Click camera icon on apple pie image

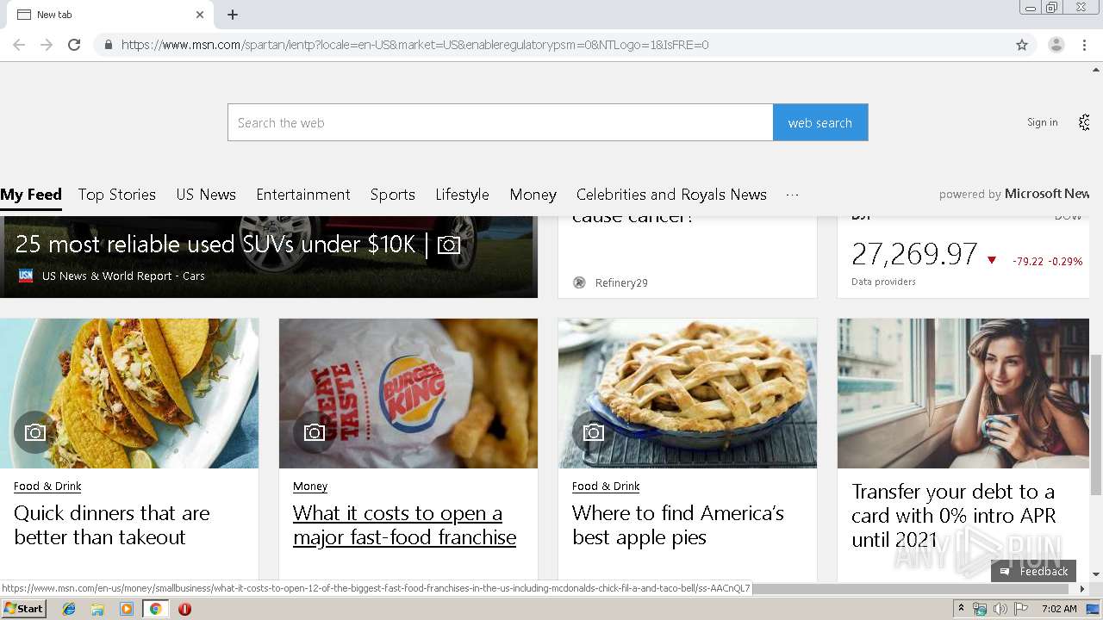coord(594,432)
